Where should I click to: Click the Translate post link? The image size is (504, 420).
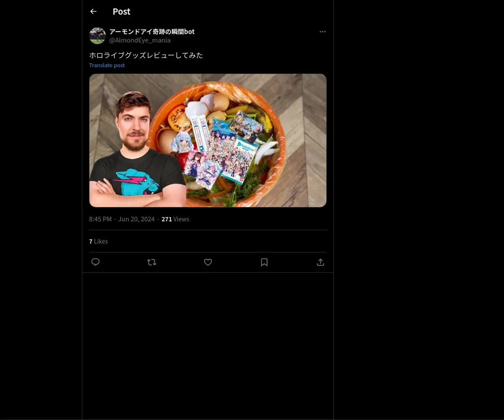107,65
